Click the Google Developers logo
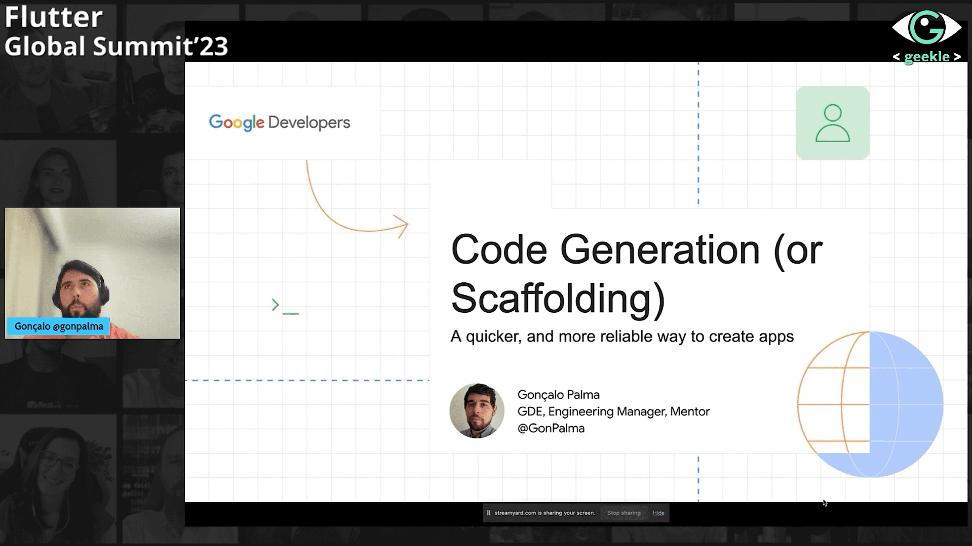The image size is (972, 546). tap(280, 122)
